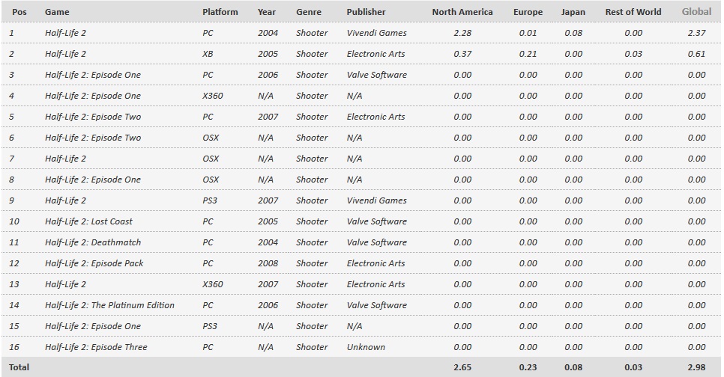Click the Game column header
724x377 pixels.
pyautogui.click(x=57, y=12)
